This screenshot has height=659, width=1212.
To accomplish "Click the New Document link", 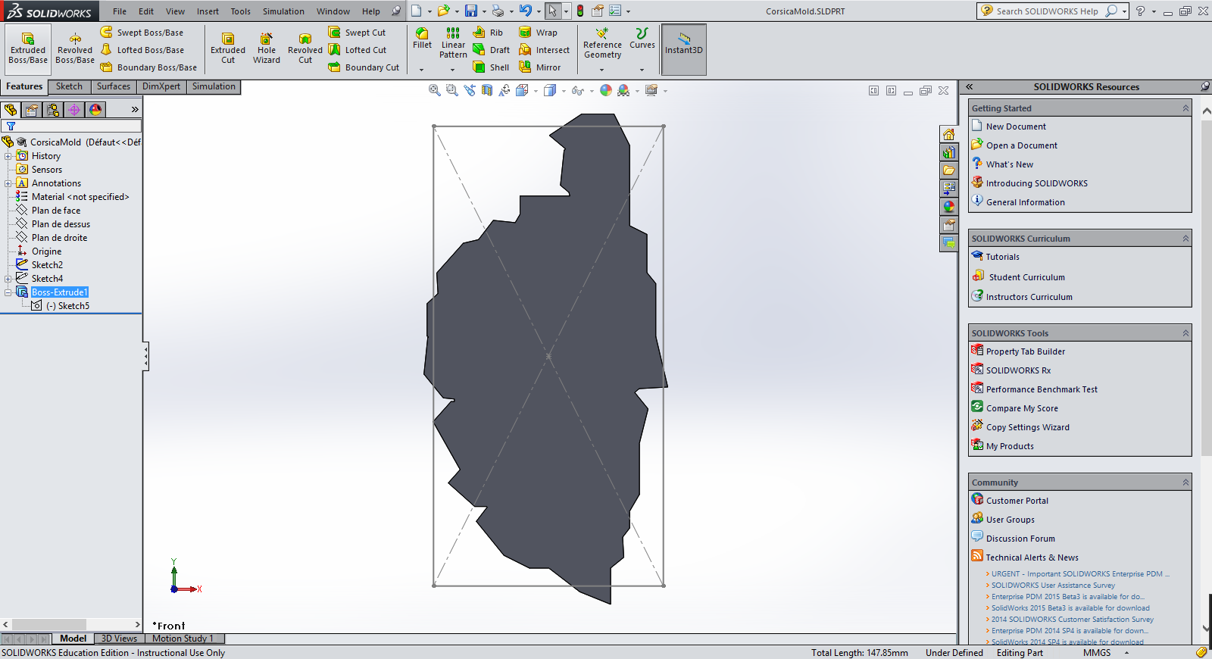I will pyautogui.click(x=1016, y=126).
